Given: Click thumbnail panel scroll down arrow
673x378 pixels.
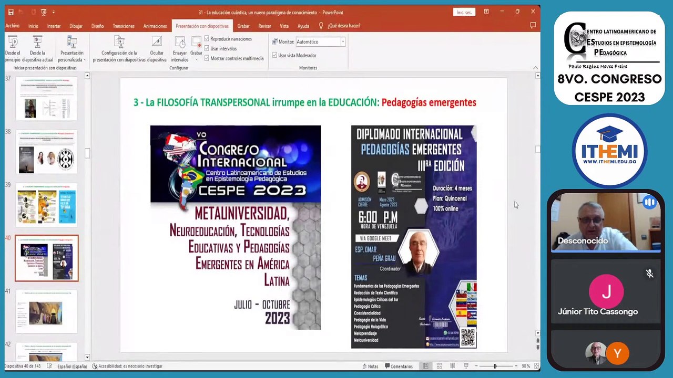Looking at the screenshot, I should click(87, 357).
